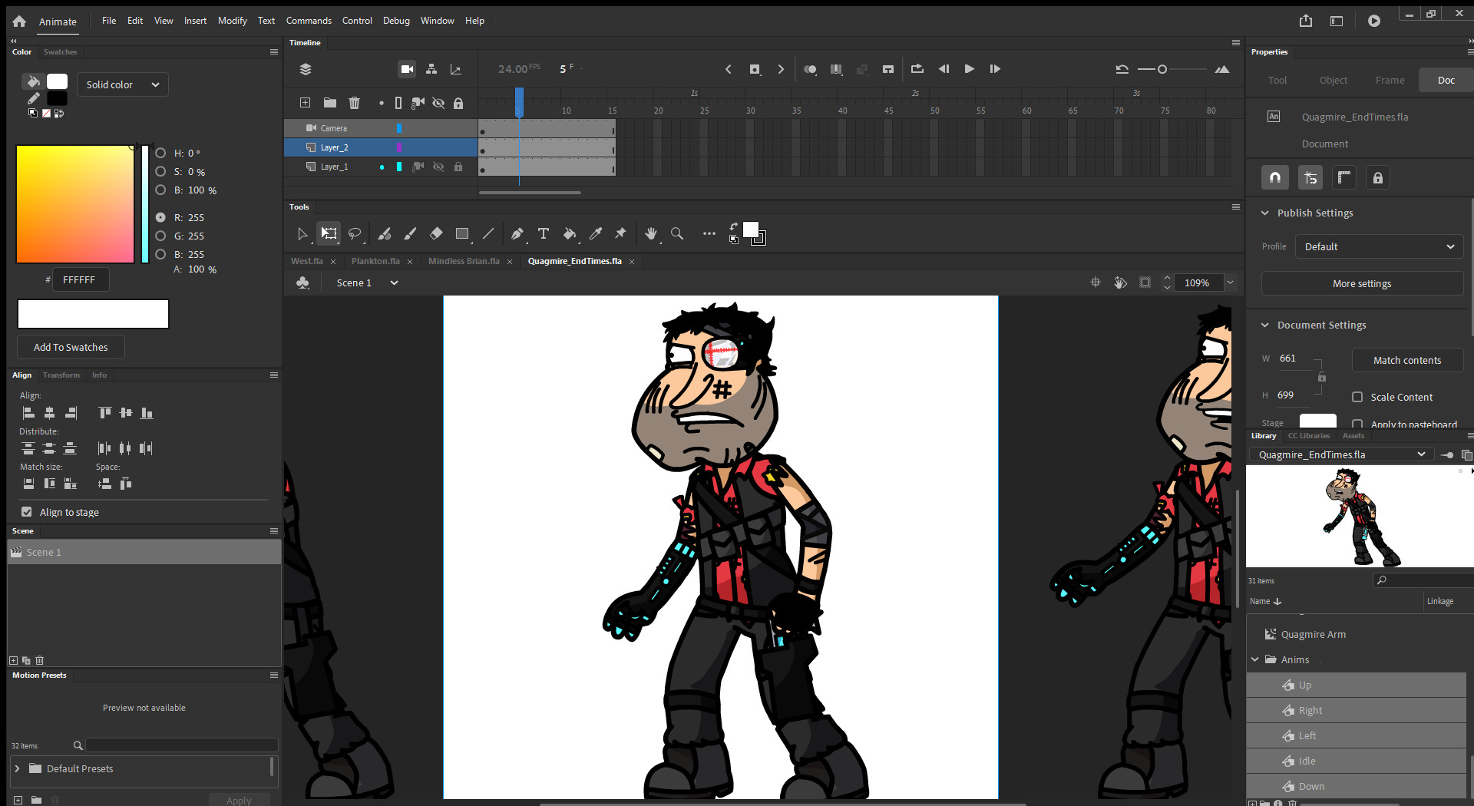Switch to the Plankton.fla document tab
Viewport: 1474px width, 806px height.
click(375, 261)
